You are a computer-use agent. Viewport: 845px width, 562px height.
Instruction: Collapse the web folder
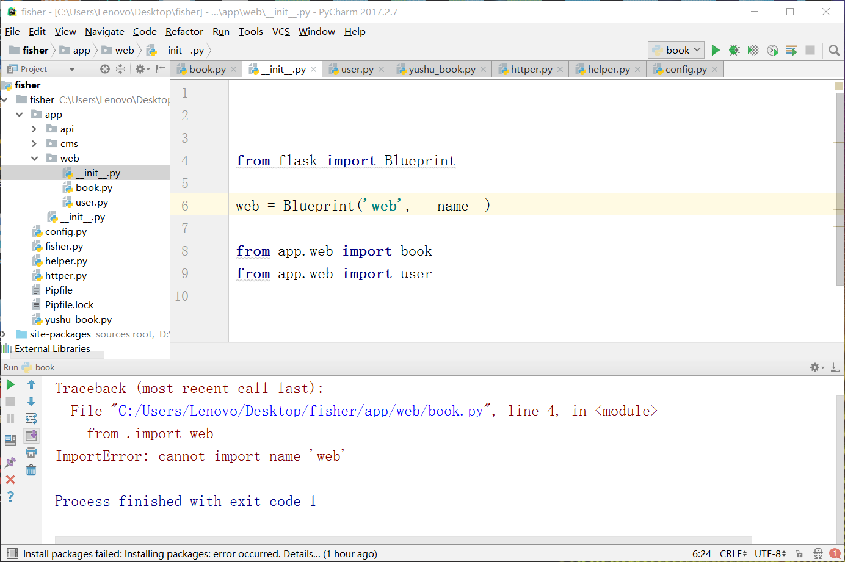(34, 158)
